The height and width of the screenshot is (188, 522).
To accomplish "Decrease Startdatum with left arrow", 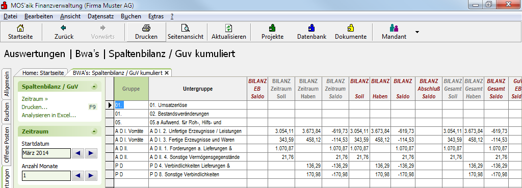I will coord(78,153).
